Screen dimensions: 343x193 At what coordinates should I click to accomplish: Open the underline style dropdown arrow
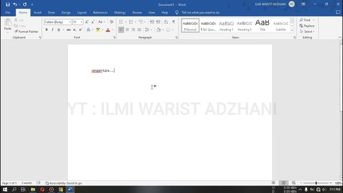63,30
